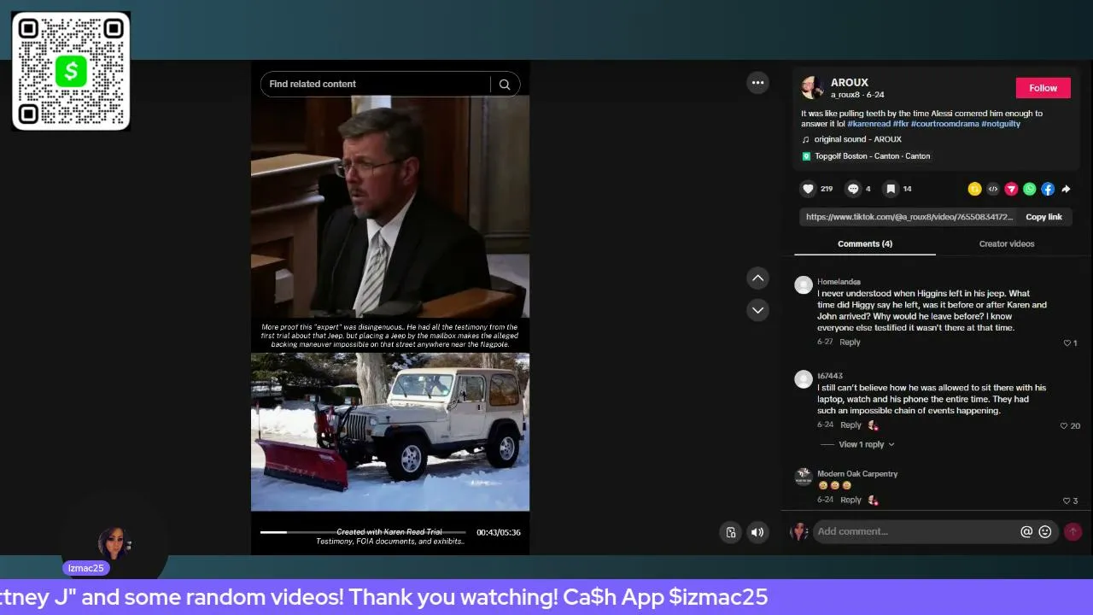The width and height of the screenshot is (1093, 615).
Task: Click the 167443 username
Action: tap(830, 376)
